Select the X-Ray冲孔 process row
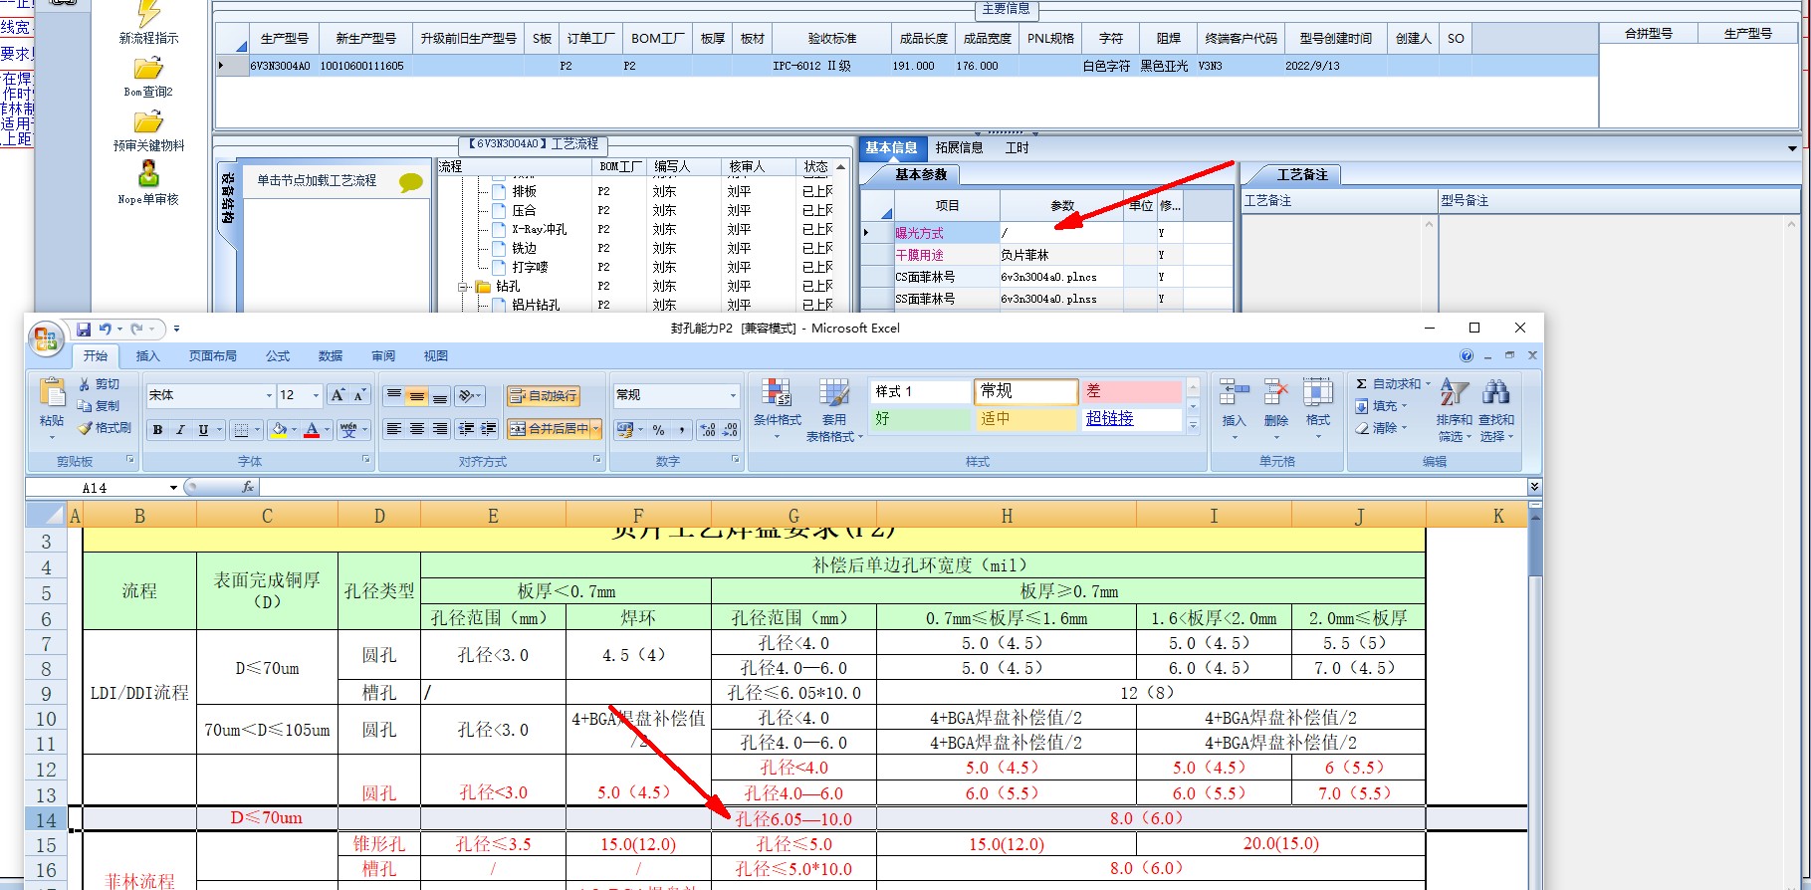Viewport: 1811px width, 890px height. click(x=540, y=229)
